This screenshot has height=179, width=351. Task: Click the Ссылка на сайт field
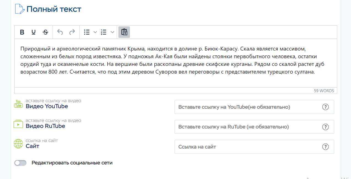pyautogui.click(x=248, y=147)
